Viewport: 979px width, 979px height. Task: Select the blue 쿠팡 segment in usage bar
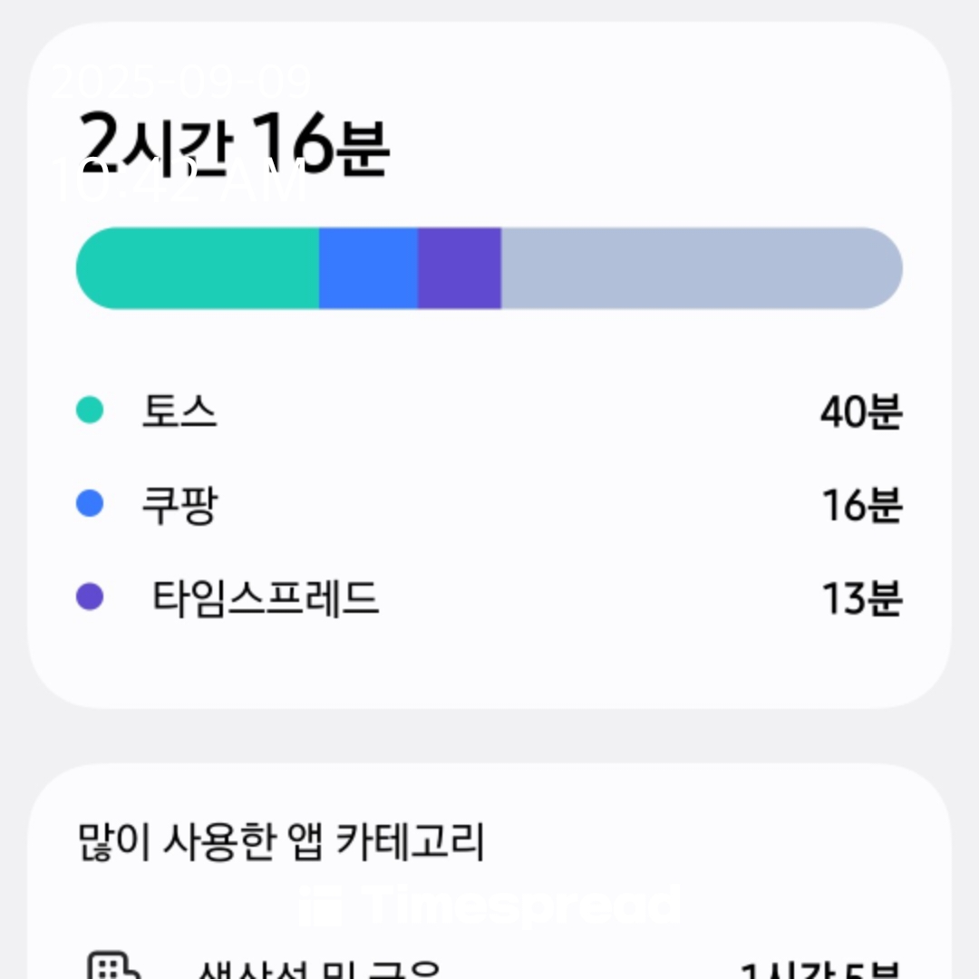point(368,268)
